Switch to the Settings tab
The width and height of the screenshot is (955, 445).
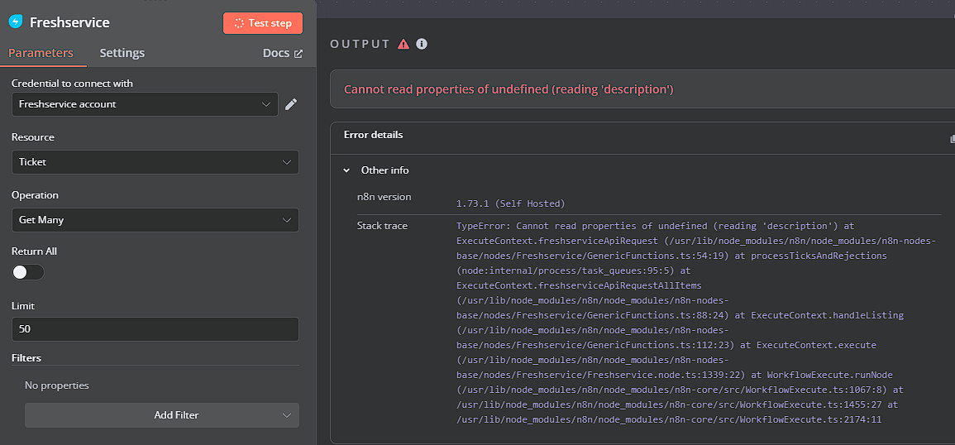pos(122,53)
